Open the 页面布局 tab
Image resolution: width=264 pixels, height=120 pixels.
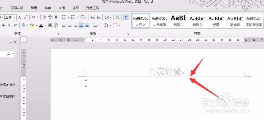17,8
